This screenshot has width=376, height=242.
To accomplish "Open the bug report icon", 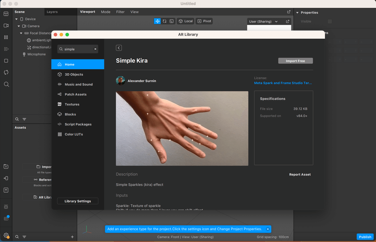I will pyautogui.click(x=6, y=207).
